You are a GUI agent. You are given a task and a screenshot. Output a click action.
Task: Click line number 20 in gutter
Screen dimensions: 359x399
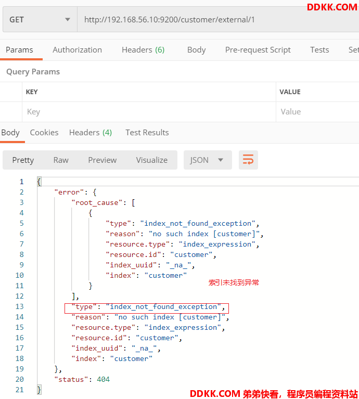coord(20,380)
